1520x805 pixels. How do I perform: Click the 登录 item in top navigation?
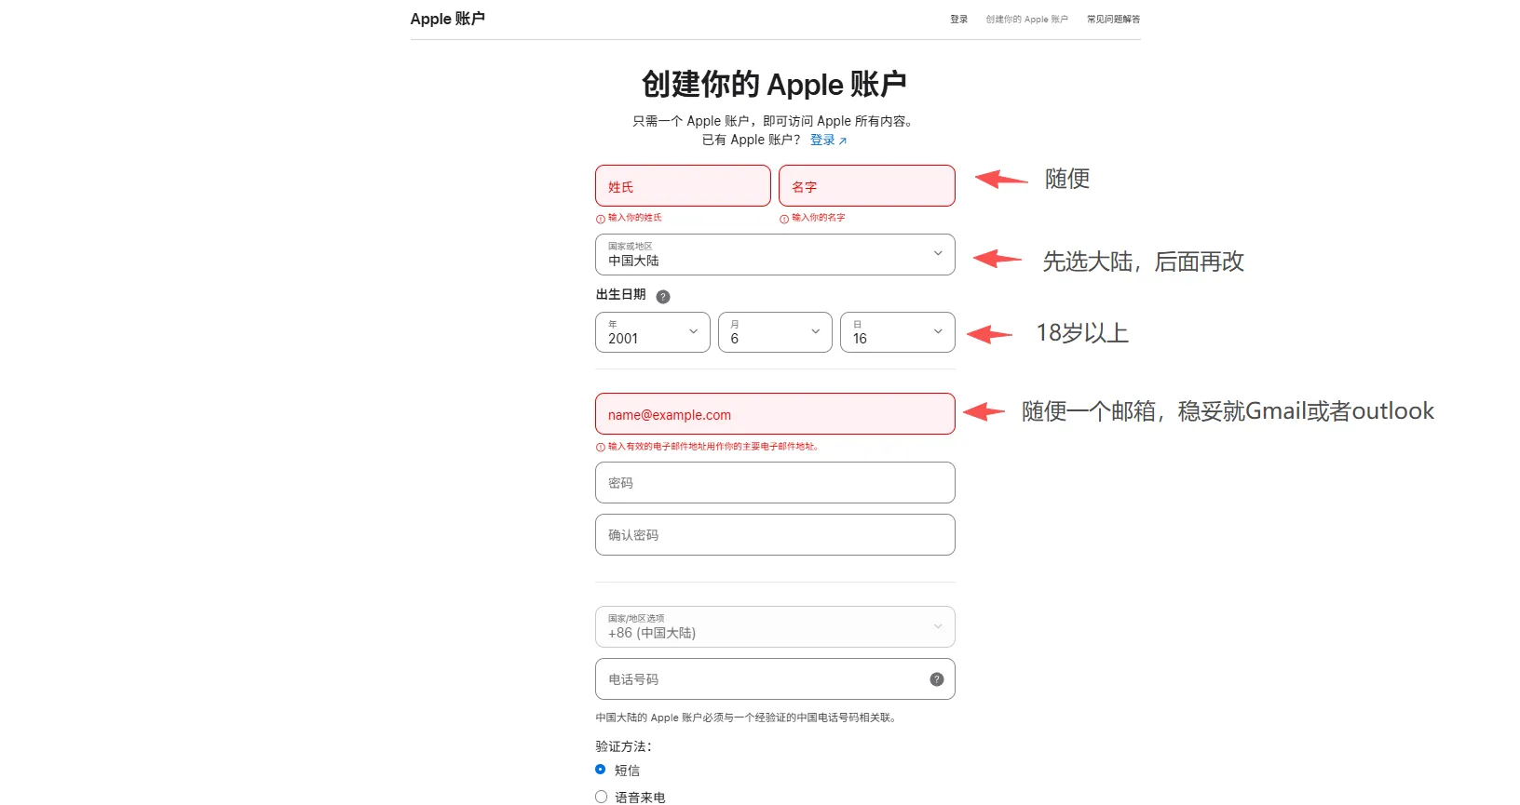[x=958, y=20]
